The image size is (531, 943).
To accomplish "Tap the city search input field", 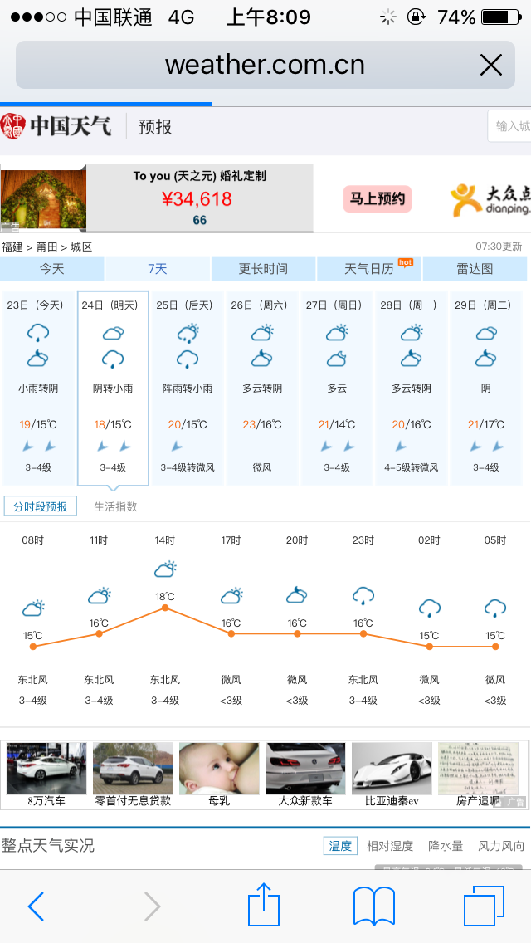I will pos(510,126).
